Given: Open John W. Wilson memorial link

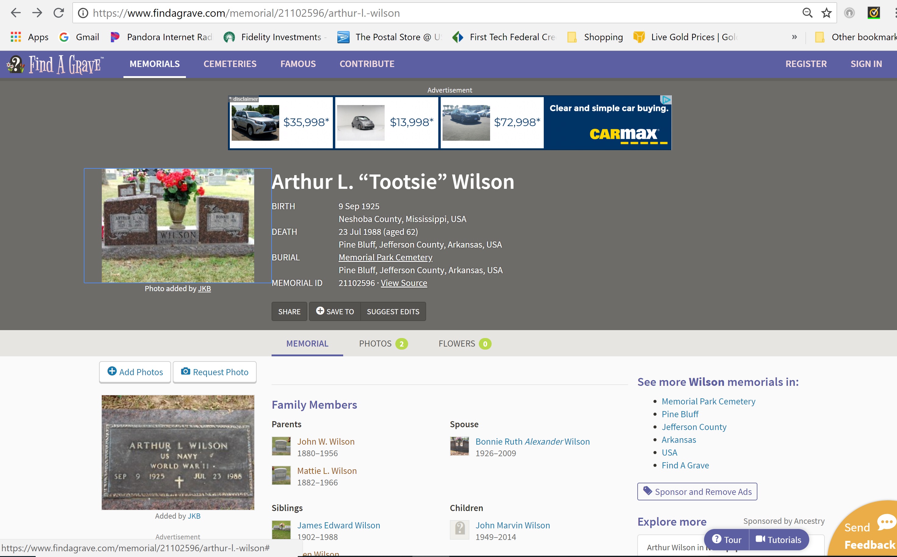Looking at the screenshot, I should click(326, 442).
